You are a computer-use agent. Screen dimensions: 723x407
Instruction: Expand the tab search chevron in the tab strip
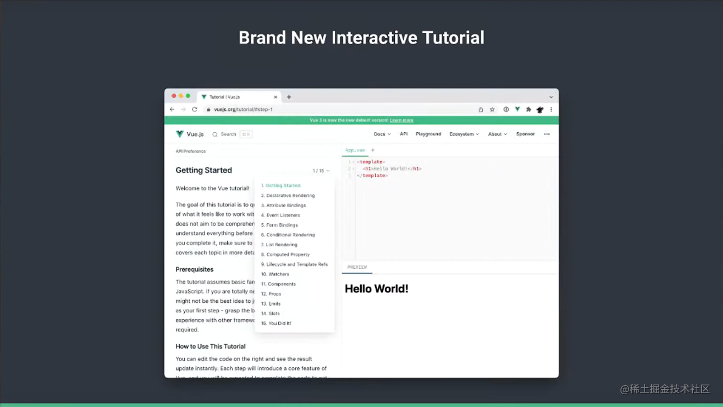click(551, 97)
